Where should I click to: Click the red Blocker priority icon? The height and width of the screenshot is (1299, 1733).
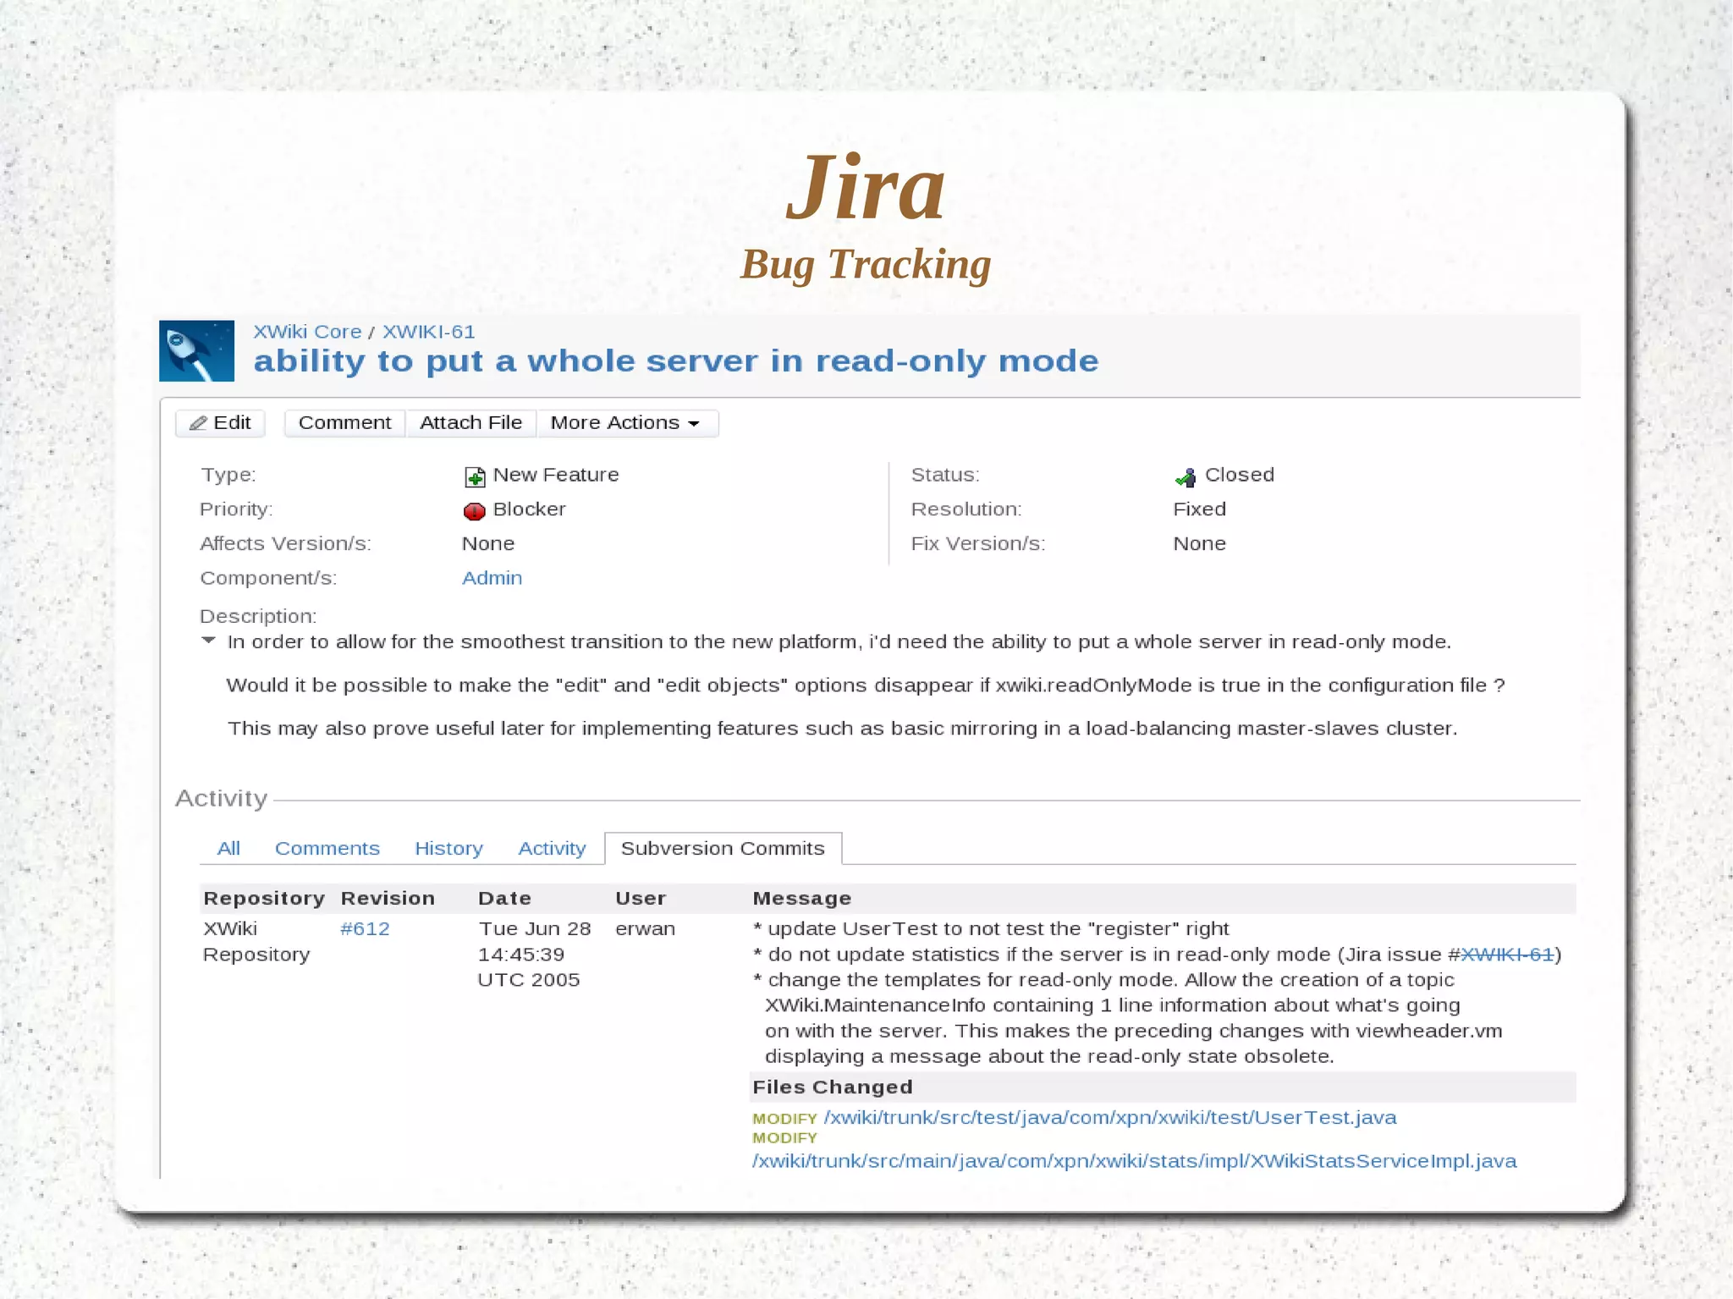tap(474, 510)
